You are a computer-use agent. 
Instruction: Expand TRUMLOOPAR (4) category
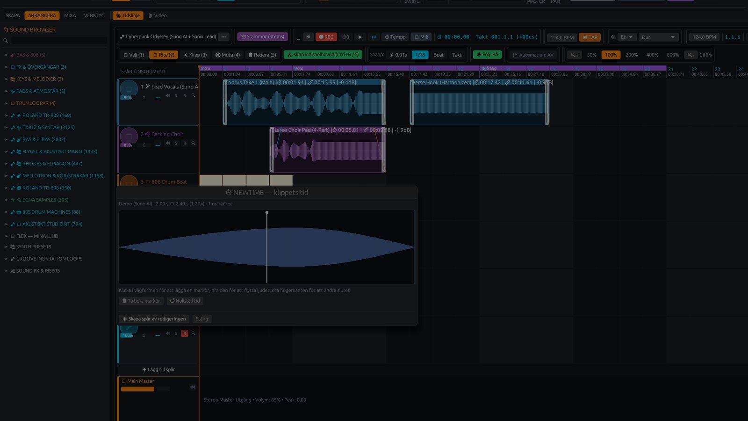[x=36, y=103]
